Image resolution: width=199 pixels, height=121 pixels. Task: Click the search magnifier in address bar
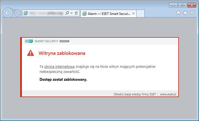tap(67, 13)
